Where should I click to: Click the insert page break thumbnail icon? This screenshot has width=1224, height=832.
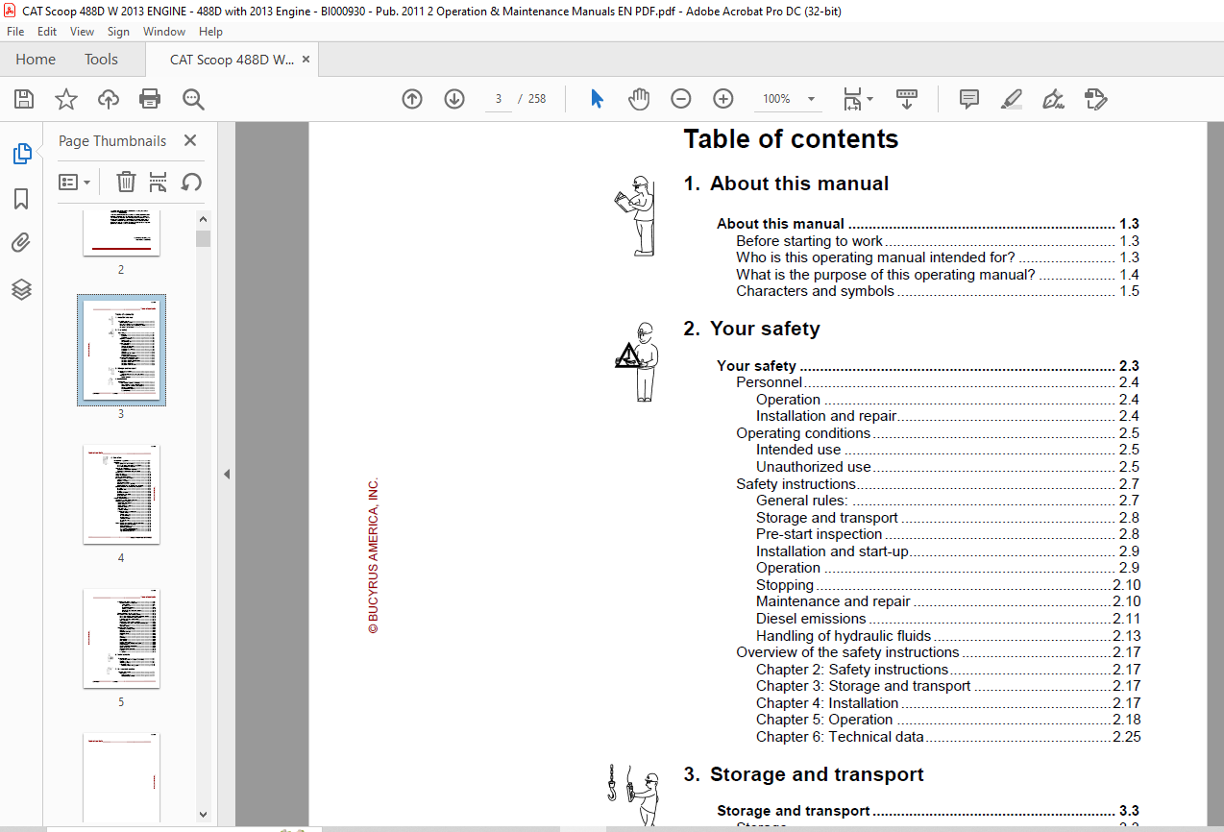[159, 182]
